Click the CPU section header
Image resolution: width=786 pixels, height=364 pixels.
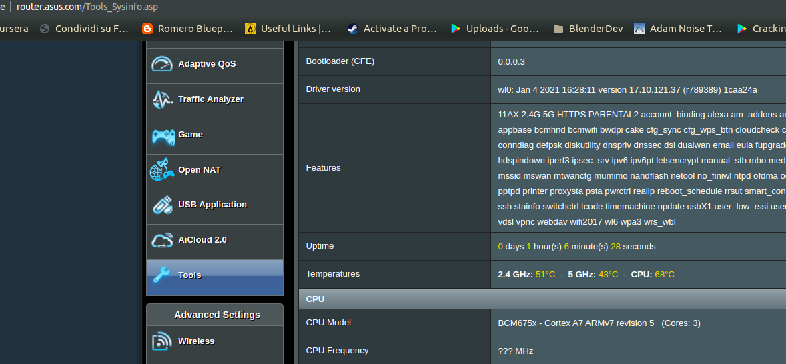[542, 299]
